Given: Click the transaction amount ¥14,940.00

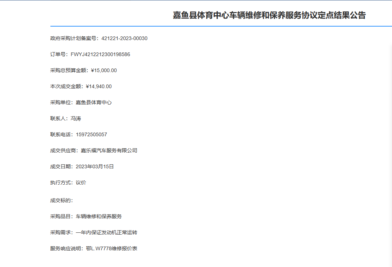Looking at the screenshot, I should pos(99,86).
